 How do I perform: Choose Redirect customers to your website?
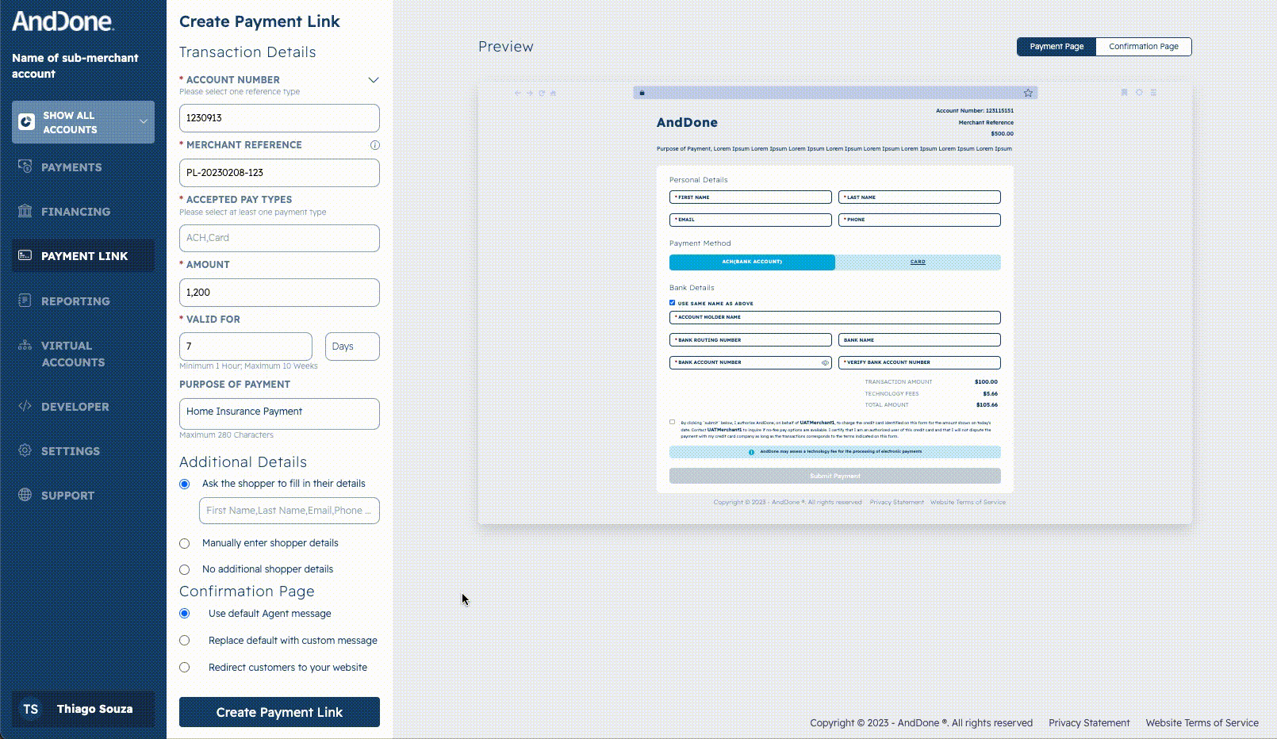coord(185,668)
